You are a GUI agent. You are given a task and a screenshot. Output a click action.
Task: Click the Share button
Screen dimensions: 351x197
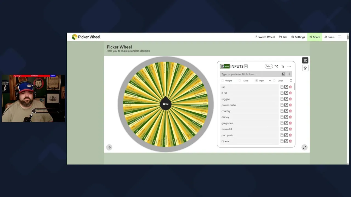click(315, 37)
